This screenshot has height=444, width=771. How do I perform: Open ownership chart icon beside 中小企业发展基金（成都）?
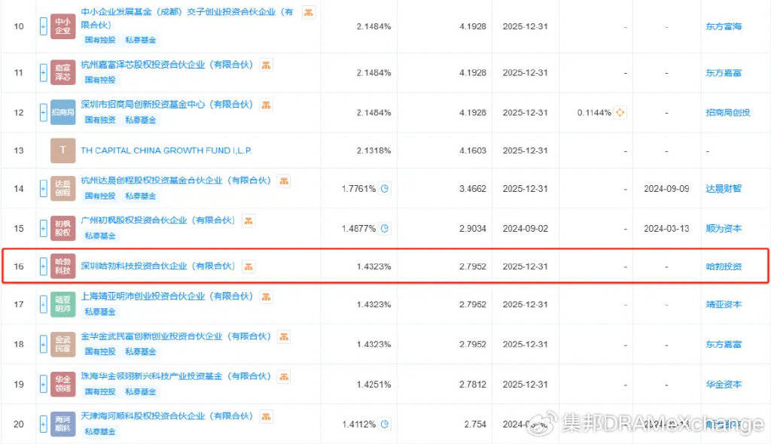308,12
